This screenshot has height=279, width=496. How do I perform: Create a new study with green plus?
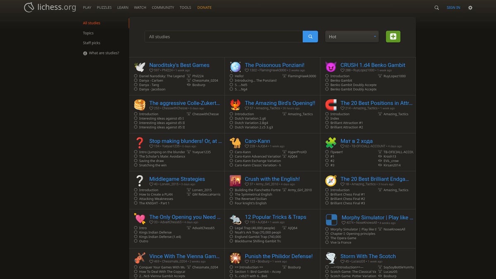tap(393, 37)
